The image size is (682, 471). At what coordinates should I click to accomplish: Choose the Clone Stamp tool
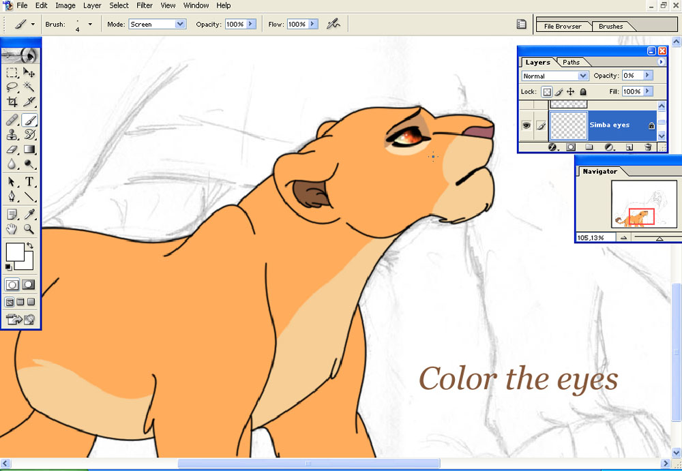point(12,134)
